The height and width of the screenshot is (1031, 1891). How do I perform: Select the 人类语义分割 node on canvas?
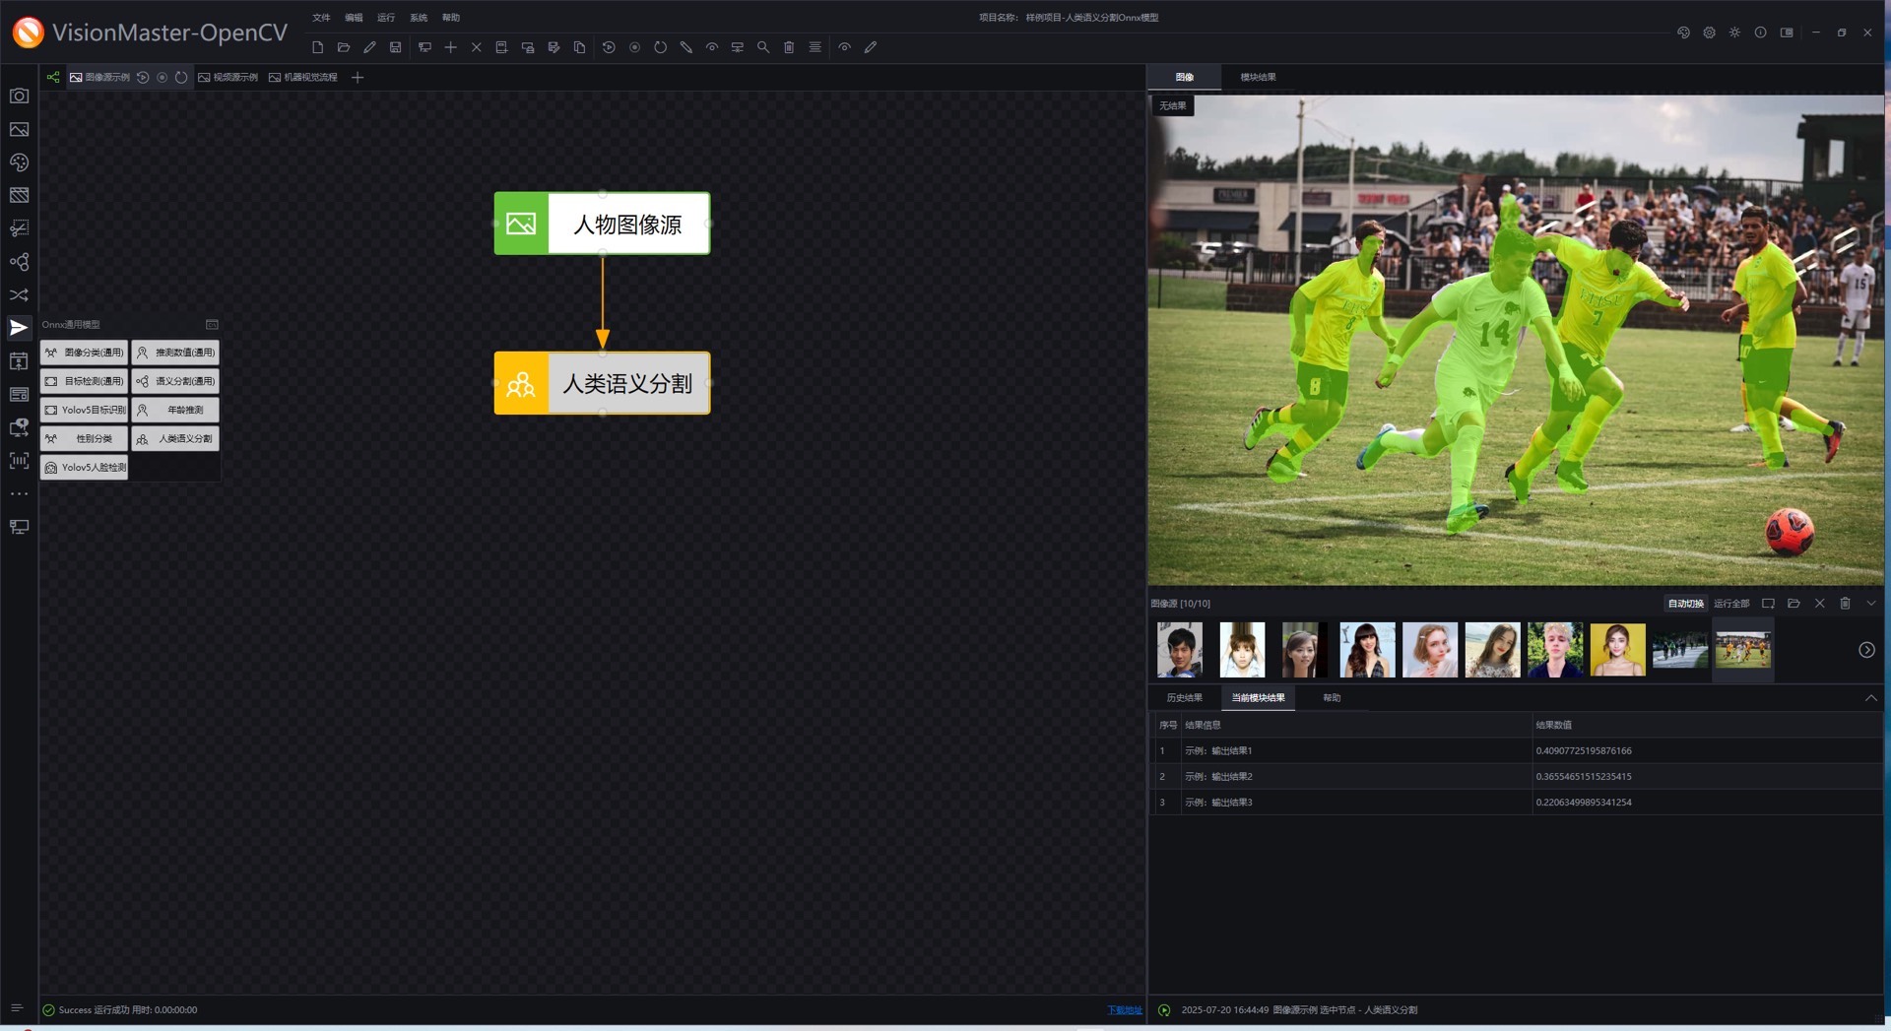(602, 383)
